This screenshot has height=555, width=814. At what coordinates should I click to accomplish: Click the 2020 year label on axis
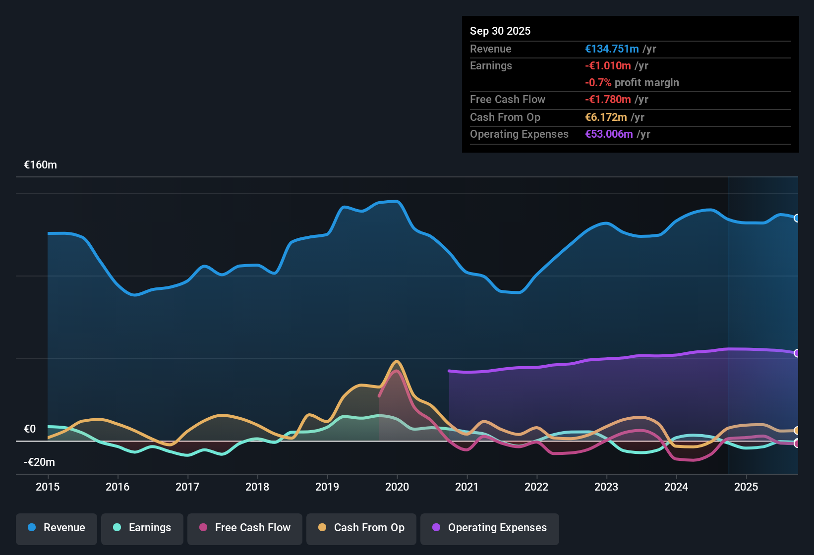tap(397, 487)
